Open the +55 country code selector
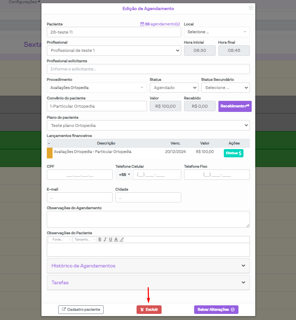This screenshot has height=320, width=296. pyautogui.click(x=124, y=175)
